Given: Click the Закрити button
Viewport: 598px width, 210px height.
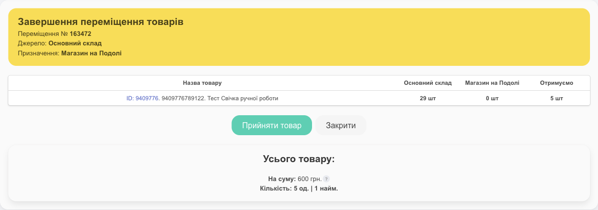Looking at the screenshot, I should (341, 125).
